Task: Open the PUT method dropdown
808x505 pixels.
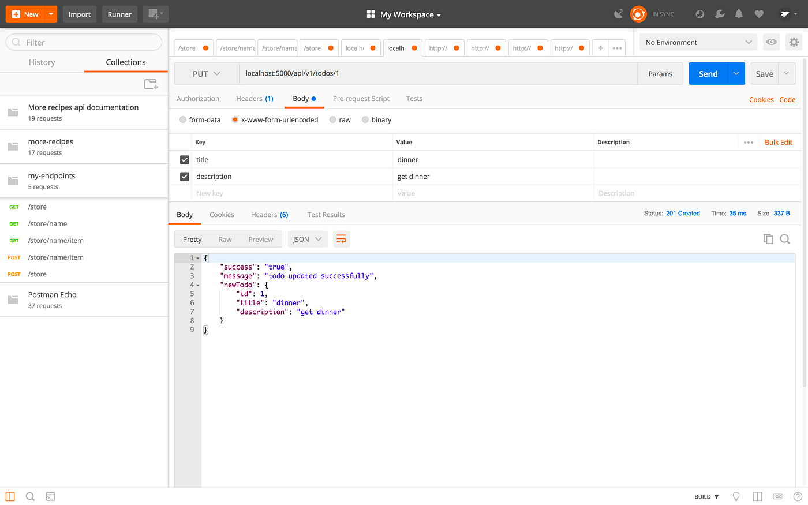Action: [206, 73]
